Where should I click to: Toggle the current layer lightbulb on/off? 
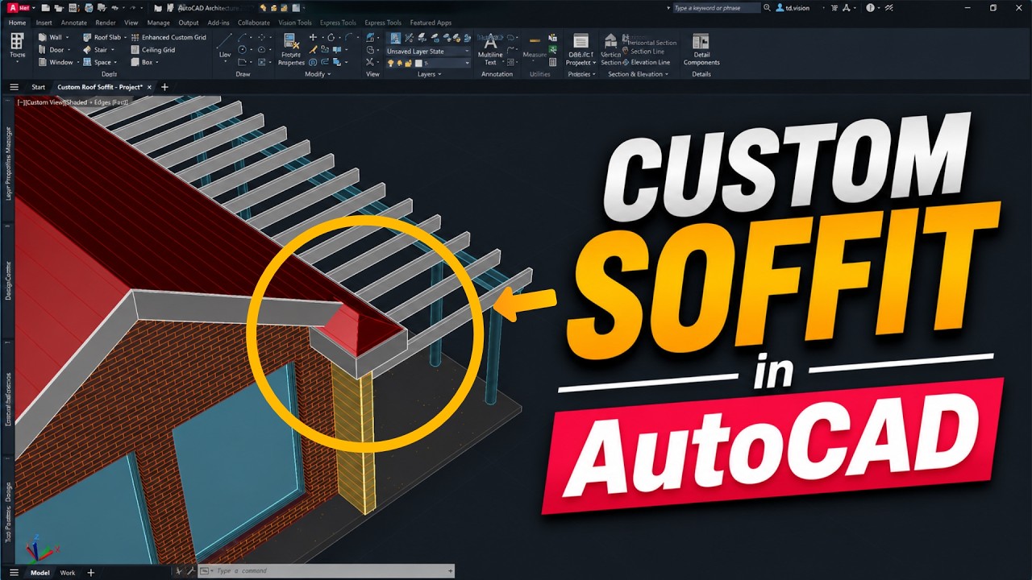(x=390, y=63)
